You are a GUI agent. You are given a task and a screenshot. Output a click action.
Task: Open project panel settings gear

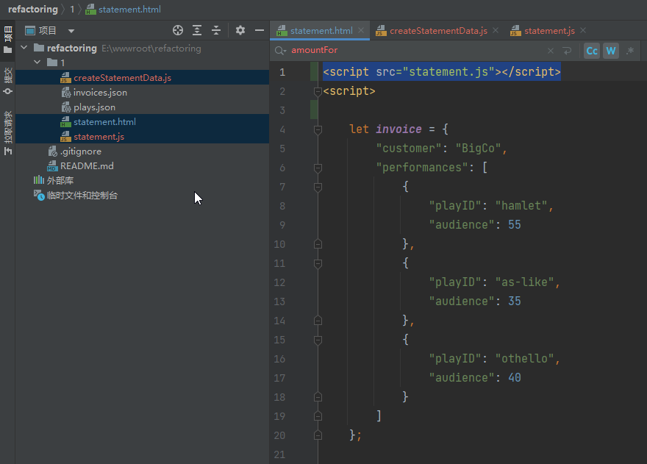click(x=240, y=31)
